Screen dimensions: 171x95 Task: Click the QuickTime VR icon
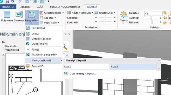28,44
